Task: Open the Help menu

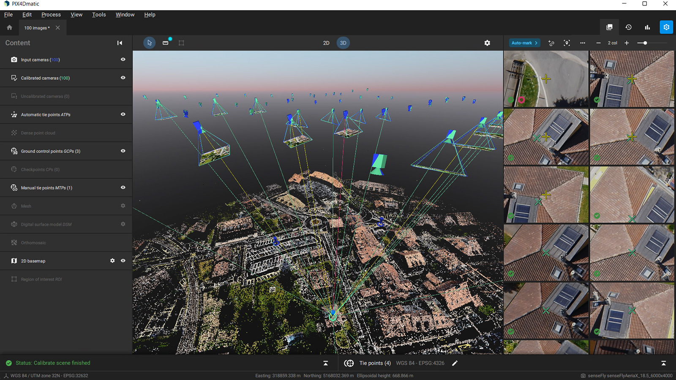Action: 150,14
